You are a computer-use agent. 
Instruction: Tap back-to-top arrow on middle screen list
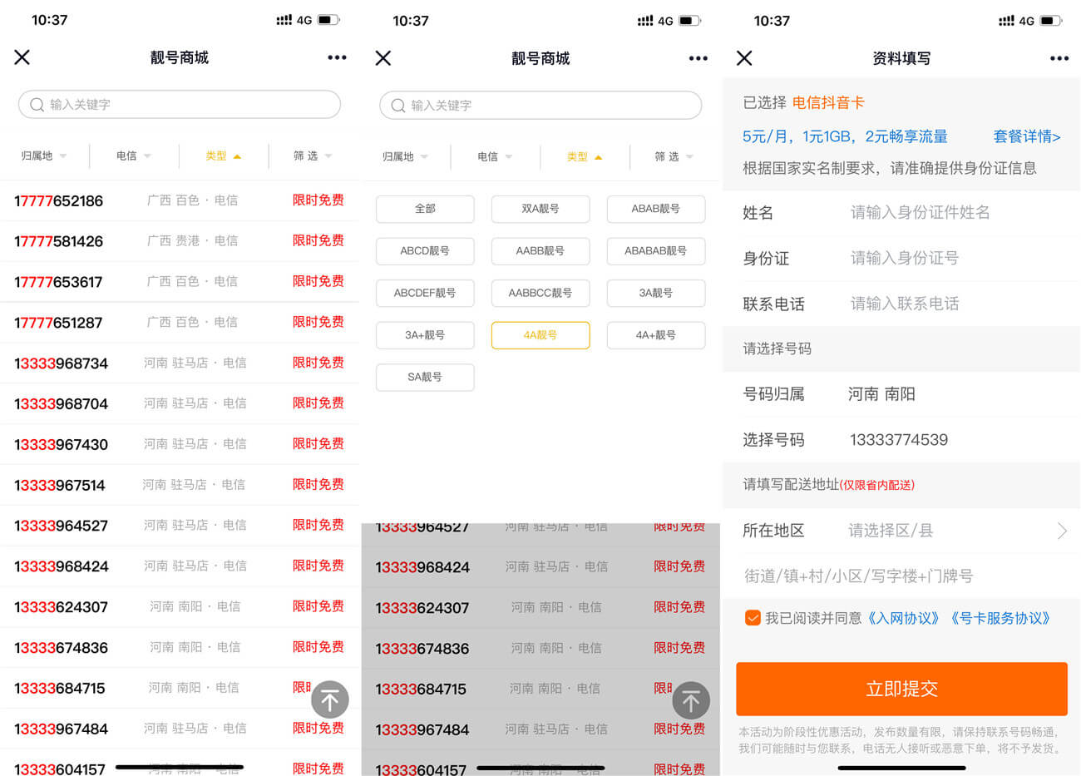coord(691,700)
